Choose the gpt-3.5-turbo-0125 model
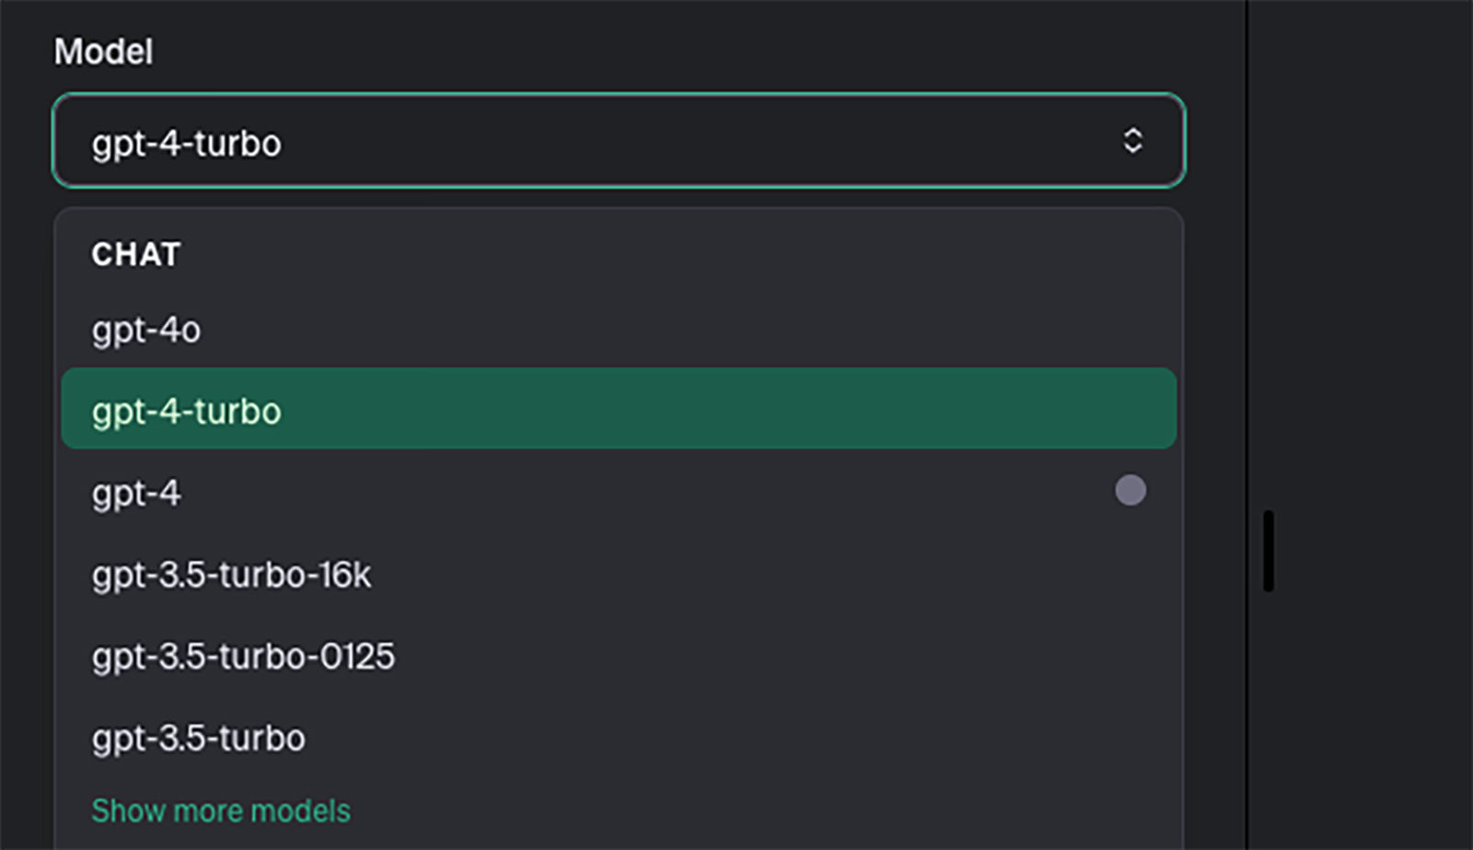This screenshot has width=1473, height=850. pos(619,656)
